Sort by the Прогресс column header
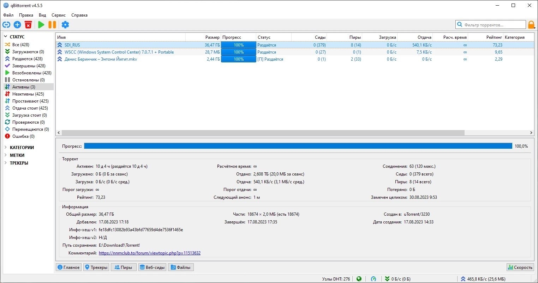Image resolution: width=538 pixels, height=283 pixels. pyautogui.click(x=238, y=37)
